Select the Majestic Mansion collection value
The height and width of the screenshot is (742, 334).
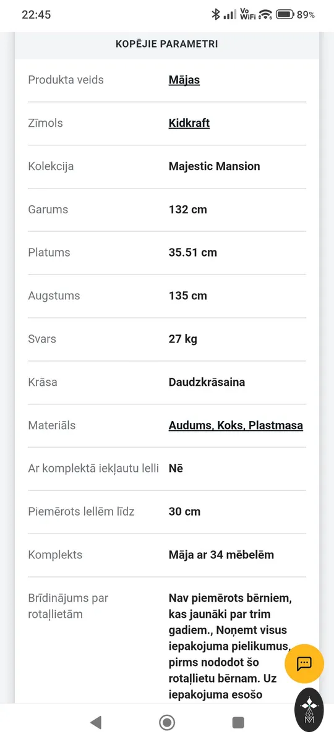point(215,166)
